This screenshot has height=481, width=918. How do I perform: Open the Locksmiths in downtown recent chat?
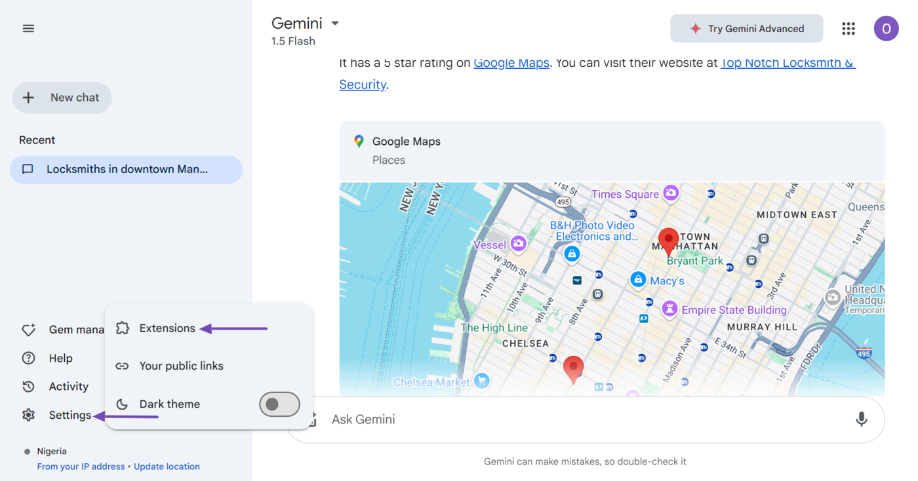click(x=126, y=169)
